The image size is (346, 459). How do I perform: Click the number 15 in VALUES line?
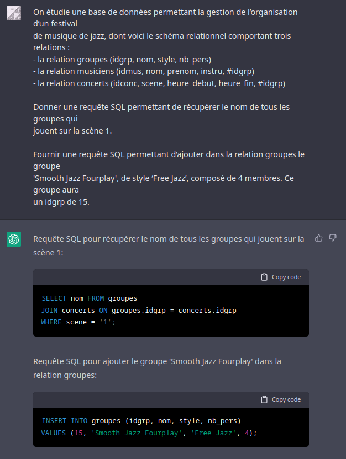78,433
